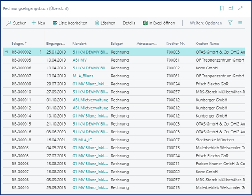Viewport: 252px width, 195px height.
Task: Open the Eingangsdatum column header menu
Action: (56, 44)
